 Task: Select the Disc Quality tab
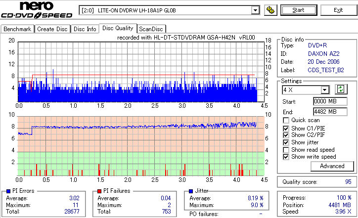point(118,28)
